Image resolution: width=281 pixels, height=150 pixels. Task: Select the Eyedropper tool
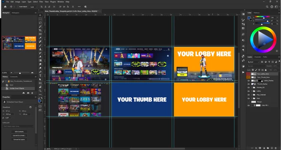click(40, 38)
